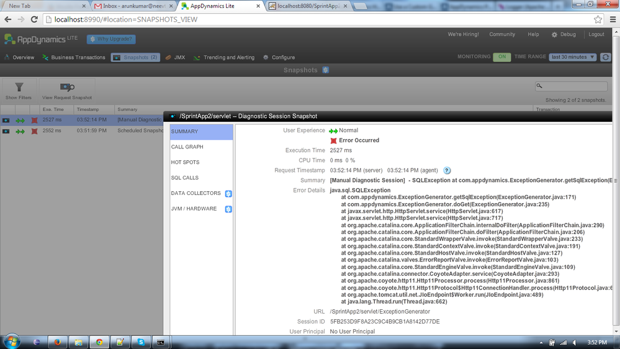The image size is (620, 349).
Task: Click the upgrade badge beside Data Collectors
Action: click(228, 194)
